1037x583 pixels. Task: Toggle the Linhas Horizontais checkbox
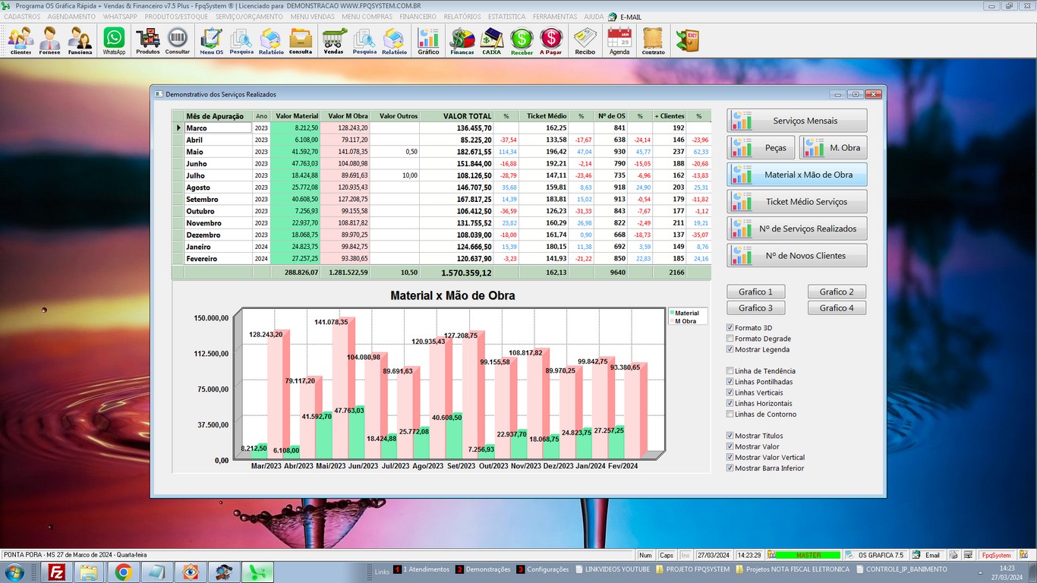click(x=730, y=403)
